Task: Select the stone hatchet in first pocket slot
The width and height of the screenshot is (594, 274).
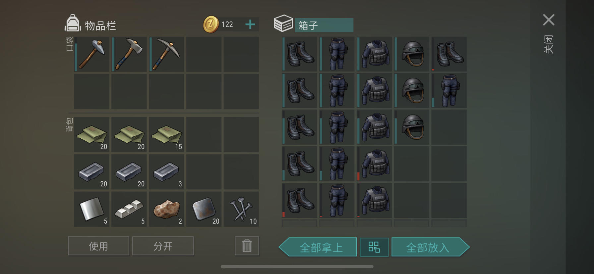Action: pyautogui.click(x=92, y=54)
